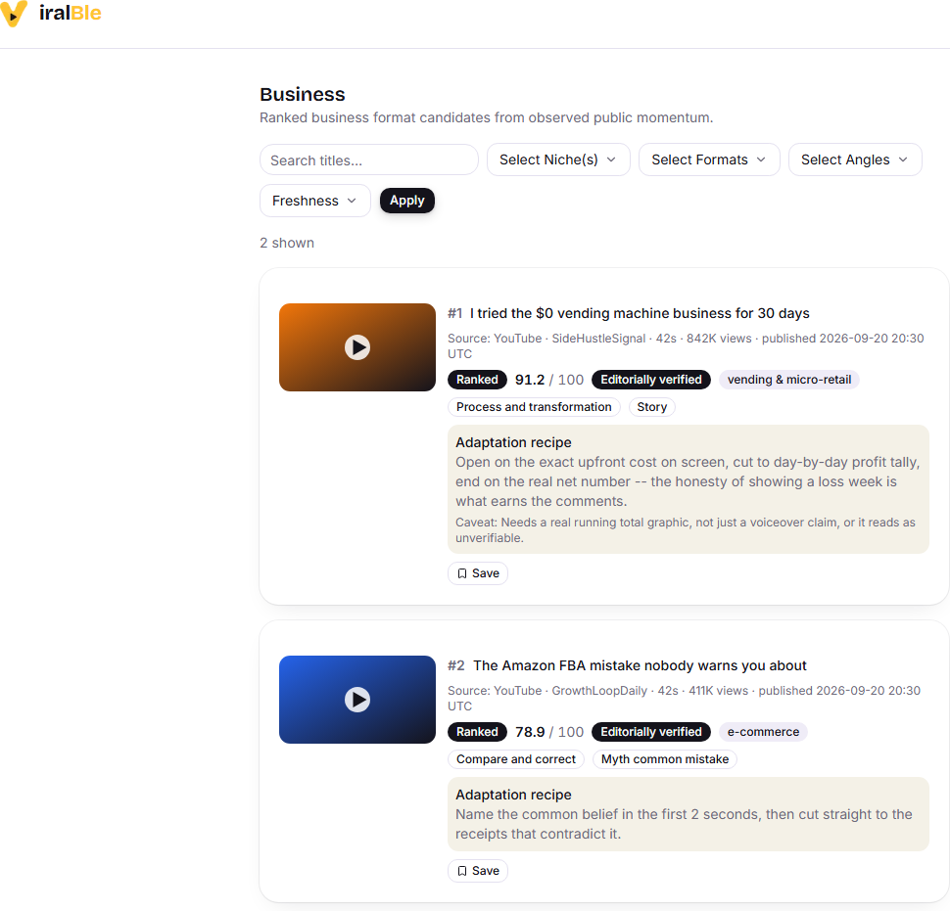Click bookmark icon on vending machine card
This screenshot has height=911, width=950.
(x=462, y=573)
